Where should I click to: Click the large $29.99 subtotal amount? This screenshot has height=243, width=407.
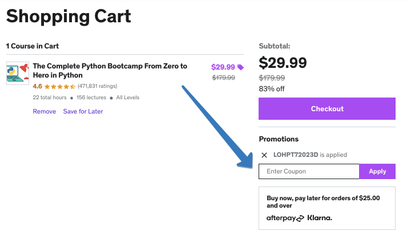283,62
